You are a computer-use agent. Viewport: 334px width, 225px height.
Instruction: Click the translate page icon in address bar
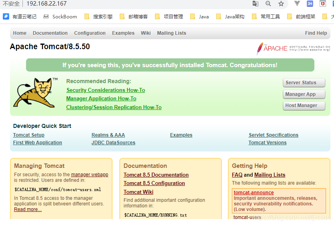[256, 4]
